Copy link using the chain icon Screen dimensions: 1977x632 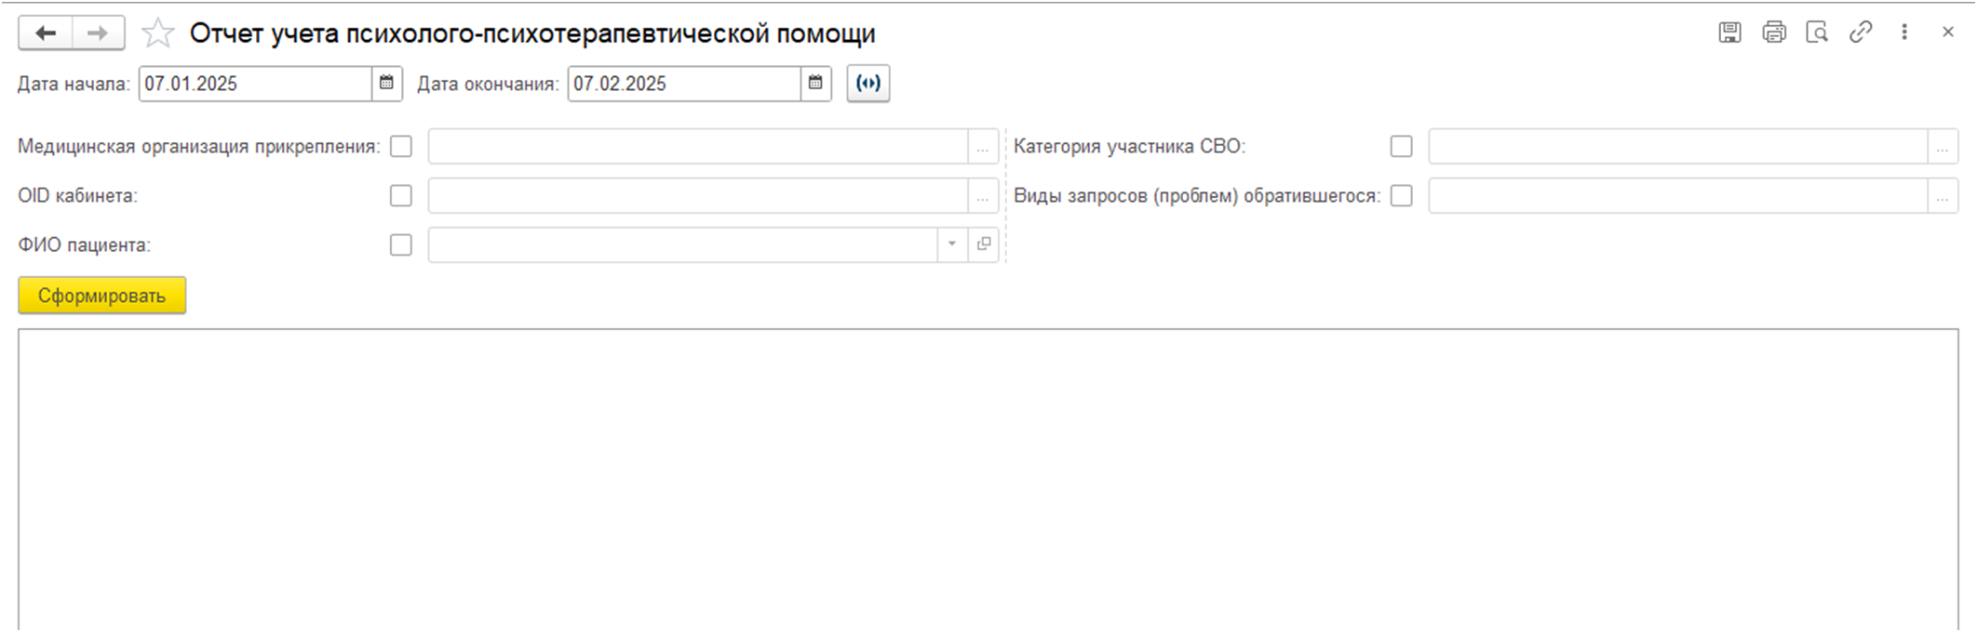click(x=1861, y=33)
